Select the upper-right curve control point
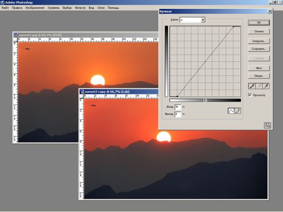 [x=233, y=26]
